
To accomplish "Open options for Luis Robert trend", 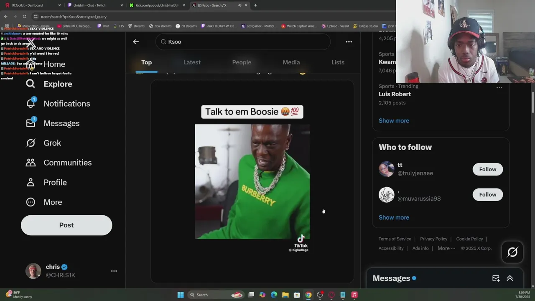I will 499,87.
